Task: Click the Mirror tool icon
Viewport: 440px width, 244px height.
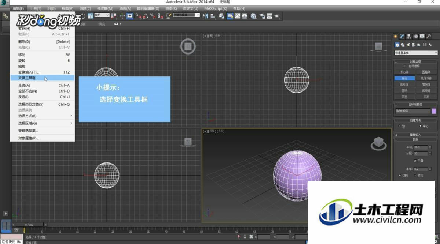Action: (x=205, y=16)
